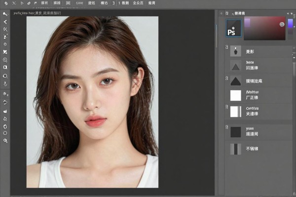
Task: Click the hand-shaped icon at top-left corner
Action: 6,3
